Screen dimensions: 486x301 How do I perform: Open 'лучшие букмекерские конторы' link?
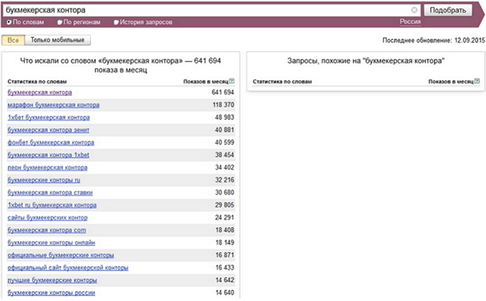click(52, 280)
